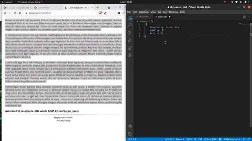Screen dimensions: 252x141
Task: Open the clock showing Nov 2 23:53
Action: click(x=126, y=2)
